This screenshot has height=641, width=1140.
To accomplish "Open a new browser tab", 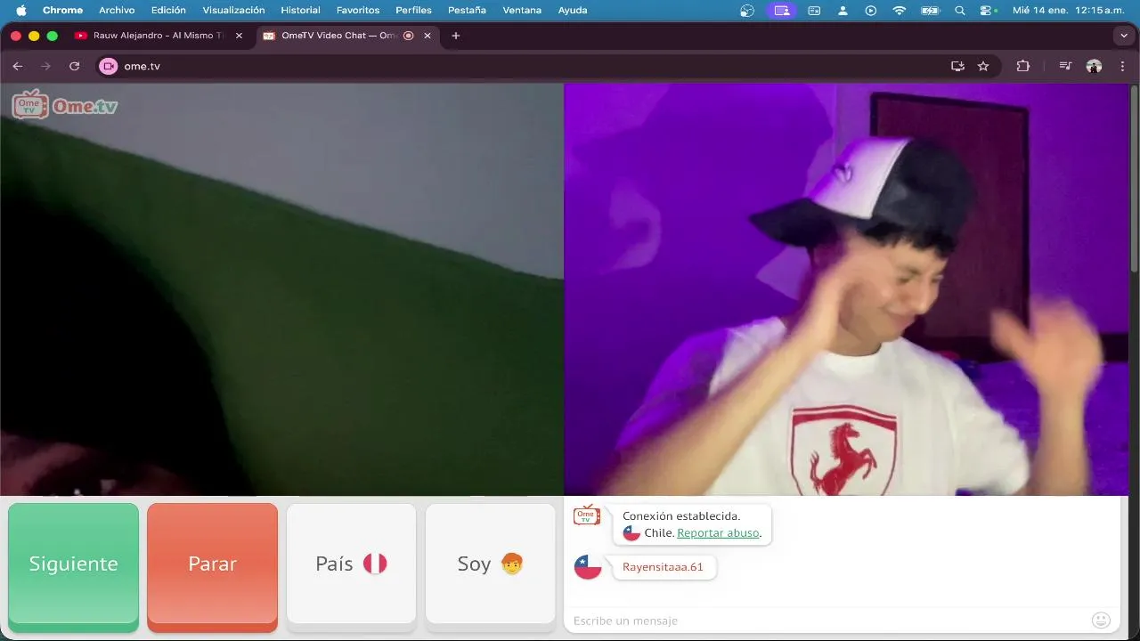I will pos(456,36).
